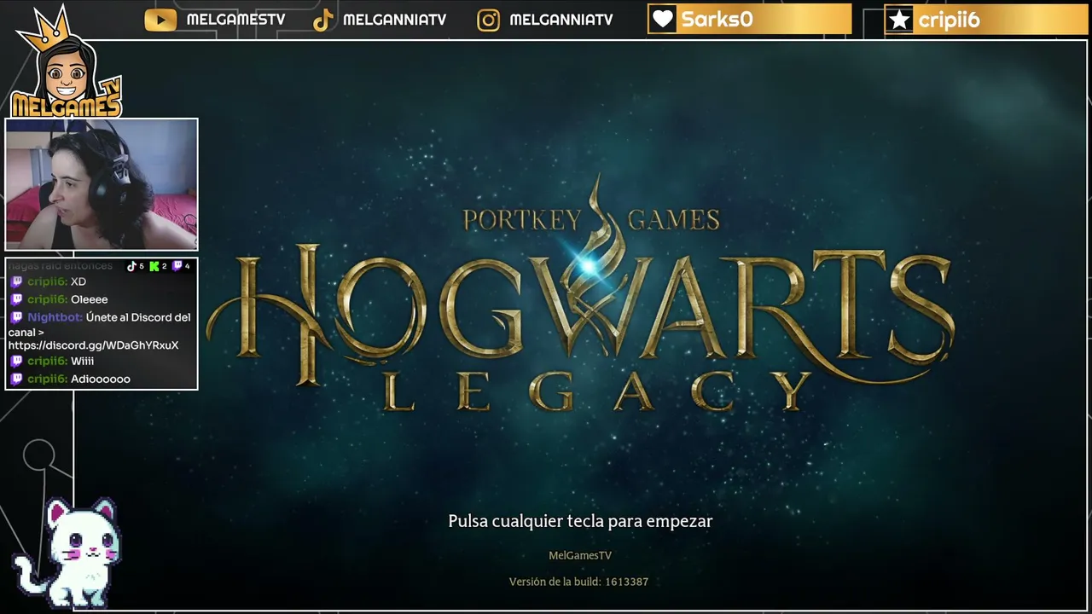The height and width of the screenshot is (614, 1092).
Task: Click the Nightbot username in chat
Action: tap(55, 317)
